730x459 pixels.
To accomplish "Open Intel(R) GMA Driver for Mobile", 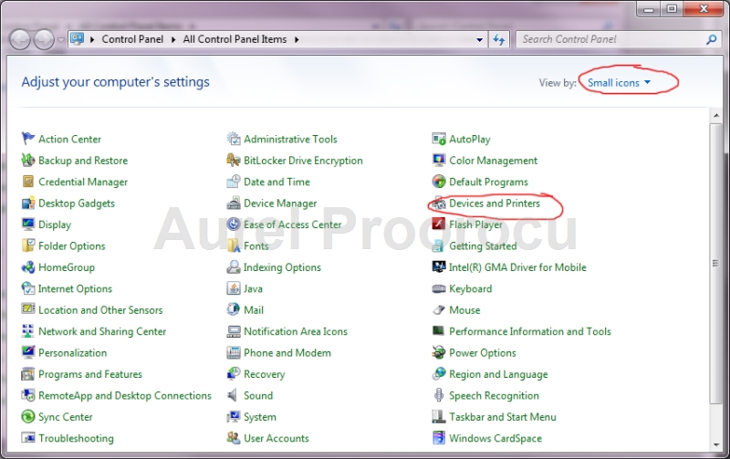I will click(517, 267).
